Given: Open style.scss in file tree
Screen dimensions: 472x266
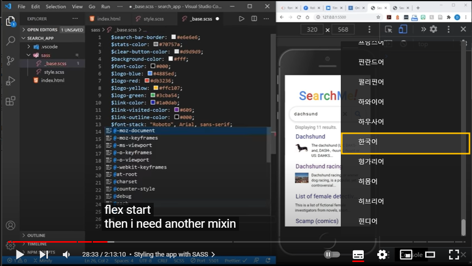Looking at the screenshot, I should 54,72.
